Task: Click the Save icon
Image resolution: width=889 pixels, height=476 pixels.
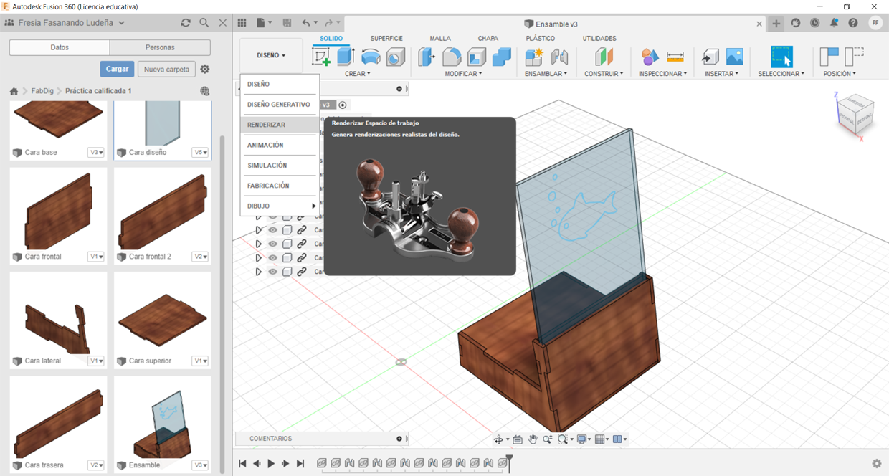Action: [287, 23]
